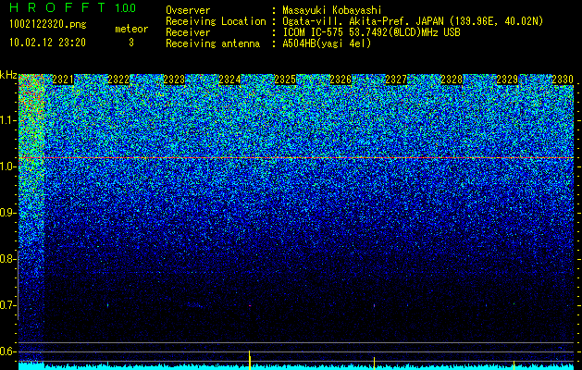Click the 2324 time marker
Screen dimensions: 582x370
click(229, 80)
